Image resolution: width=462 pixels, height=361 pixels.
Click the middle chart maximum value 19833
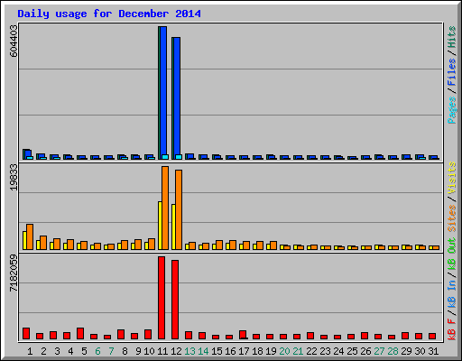click(x=14, y=178)
